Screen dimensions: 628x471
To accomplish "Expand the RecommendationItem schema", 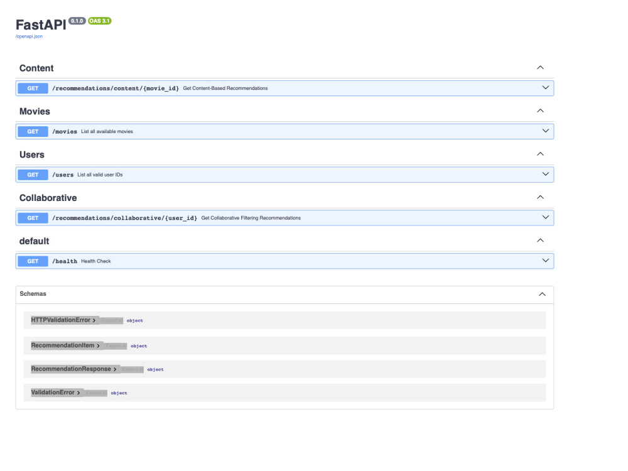I will tap(65, 345).
